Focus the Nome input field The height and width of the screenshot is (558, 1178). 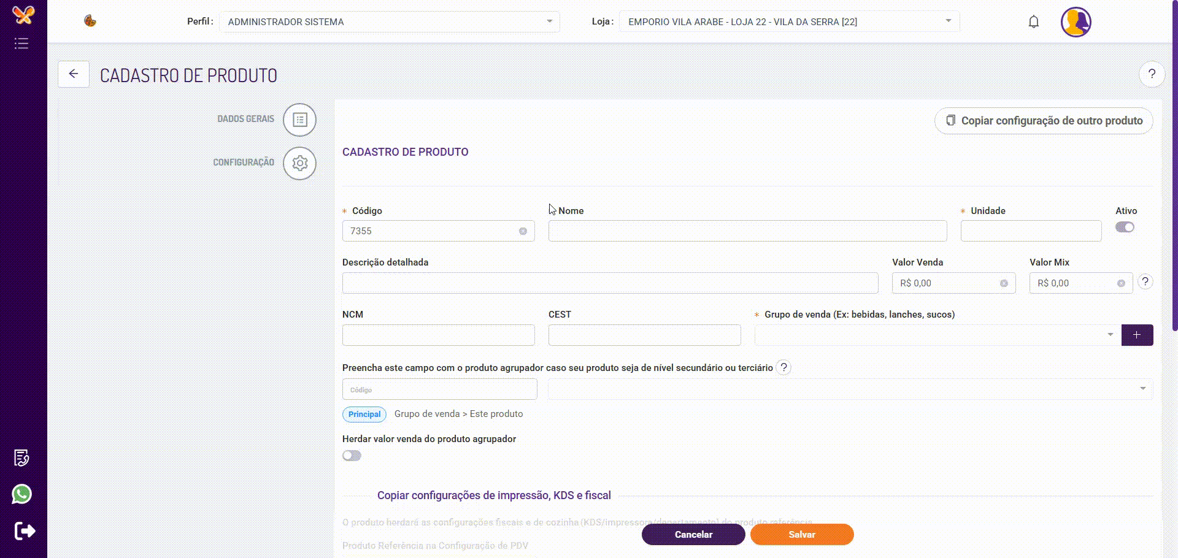pyautogui.click(x=747, y=231)
